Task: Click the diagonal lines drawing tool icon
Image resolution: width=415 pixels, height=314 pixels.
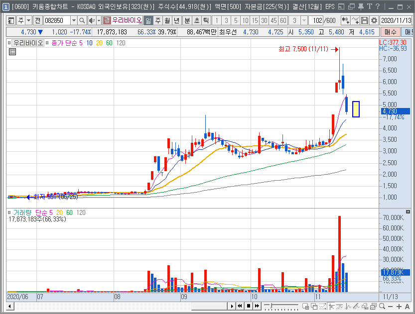Action: tap(356, 307)
